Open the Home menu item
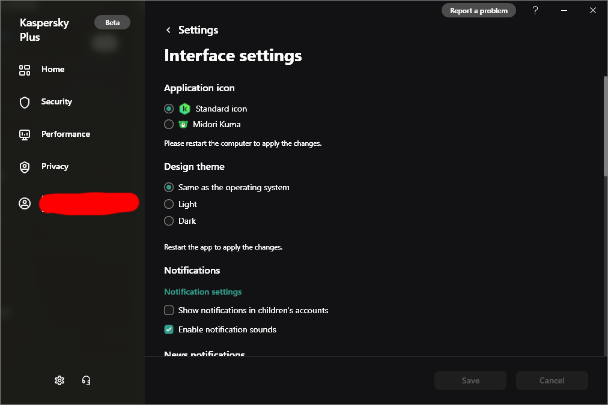The width and height of the screenshot is (608, 405). tap(53, 70)
